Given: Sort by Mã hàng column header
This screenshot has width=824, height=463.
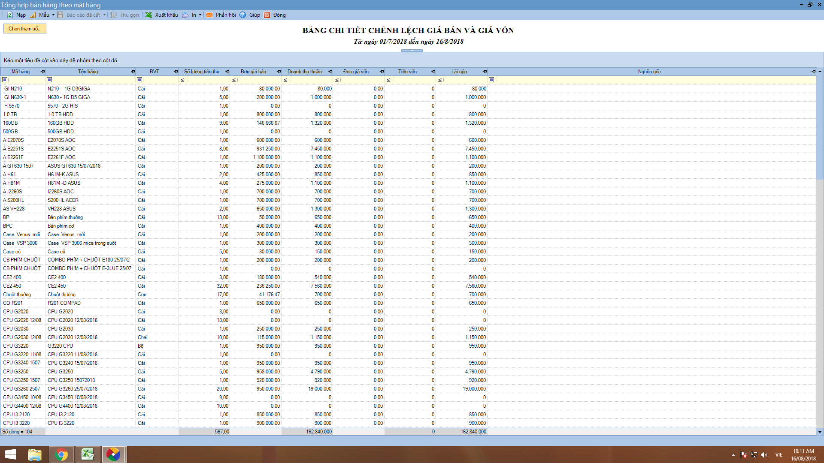Looking at the screenshot, I should click(21, 72).
